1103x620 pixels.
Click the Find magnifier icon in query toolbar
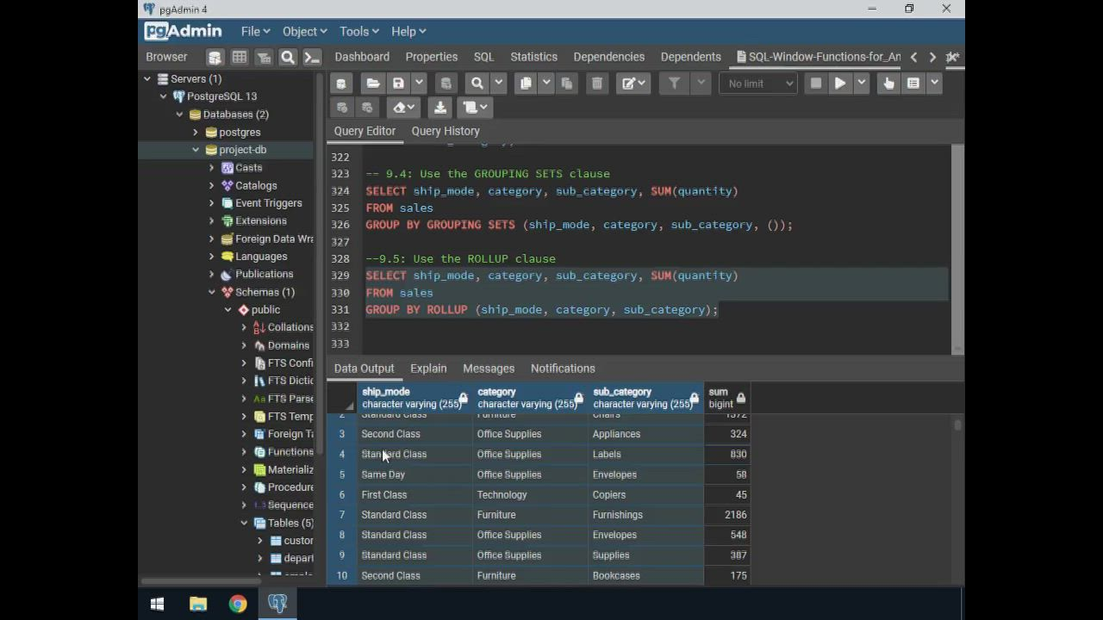pos(477,84)
